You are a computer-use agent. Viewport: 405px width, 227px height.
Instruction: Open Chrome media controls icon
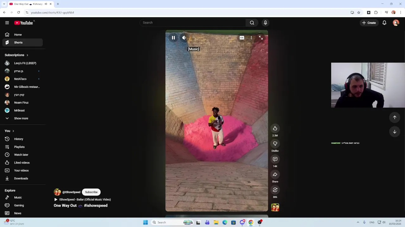[386, 13]
